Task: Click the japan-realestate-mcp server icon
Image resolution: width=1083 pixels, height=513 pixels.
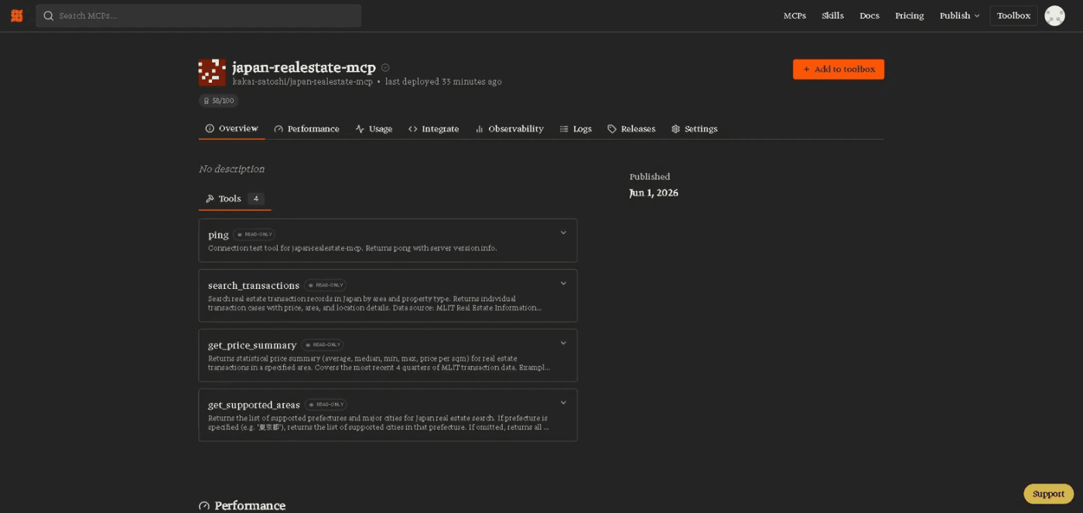Action: (212, 73)
